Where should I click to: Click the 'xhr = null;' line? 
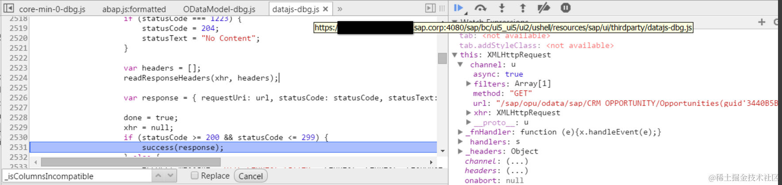coord(148,128)
